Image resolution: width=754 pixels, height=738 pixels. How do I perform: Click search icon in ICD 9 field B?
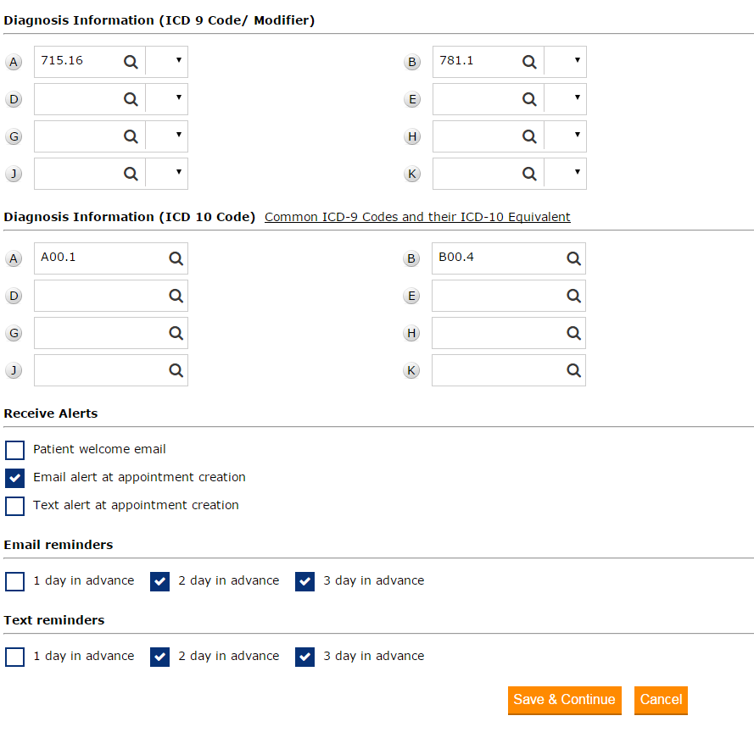529,62
